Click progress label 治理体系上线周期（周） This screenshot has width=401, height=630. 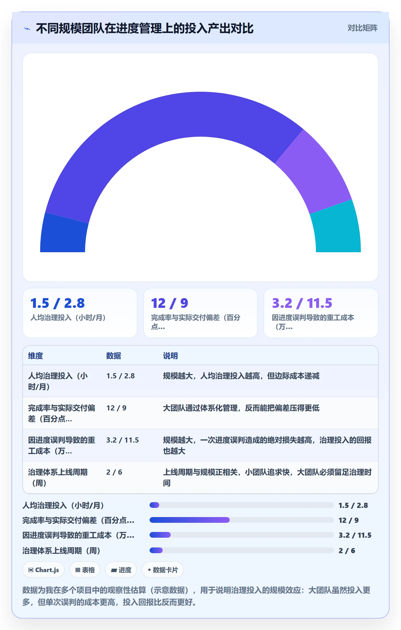[x=61, y=551]
